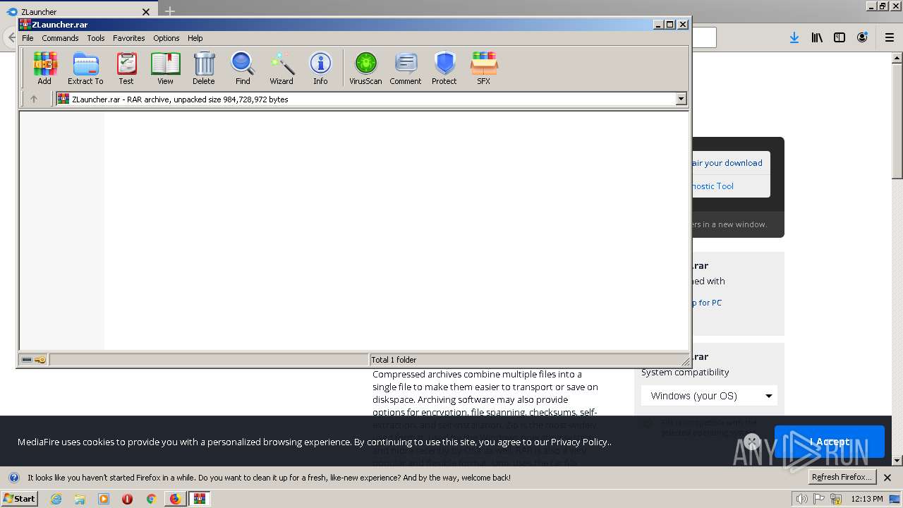Run the Test archive tool
This screenshot has width=903, height=508.
coord(126,68)
